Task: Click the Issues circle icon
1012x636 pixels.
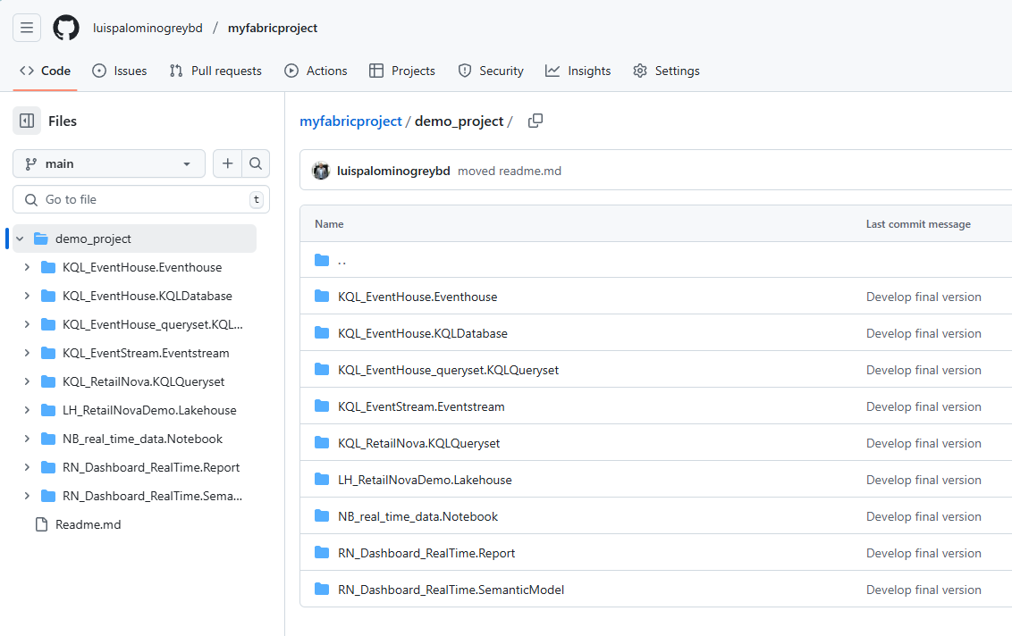Action: coord(98,71)
